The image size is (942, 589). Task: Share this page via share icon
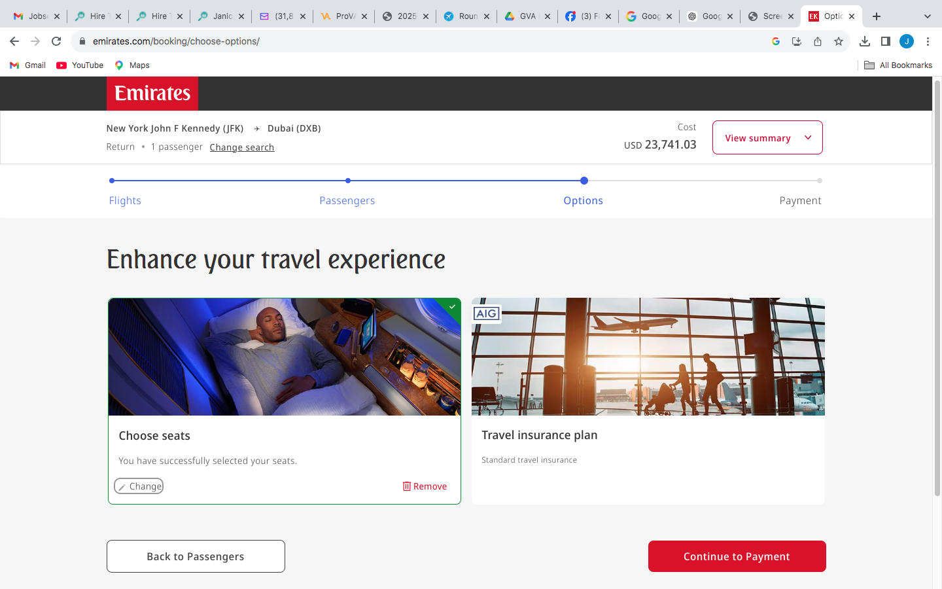[x=818, y=41]
